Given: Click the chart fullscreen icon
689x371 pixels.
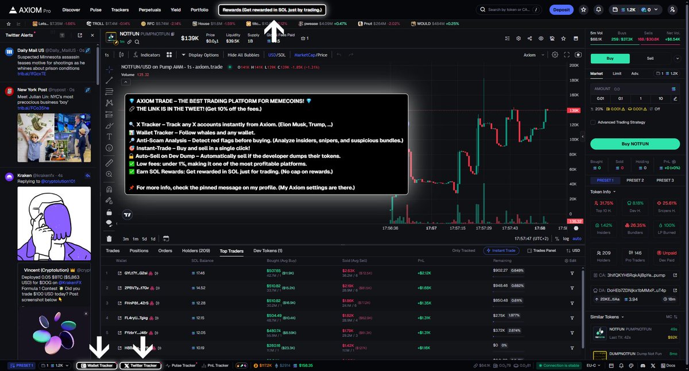Looking at the screenshot, I should (566, 55).
